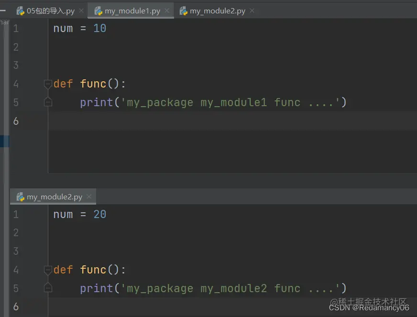Click the value 10 in my_module1.py

click(x=100, y=28)
